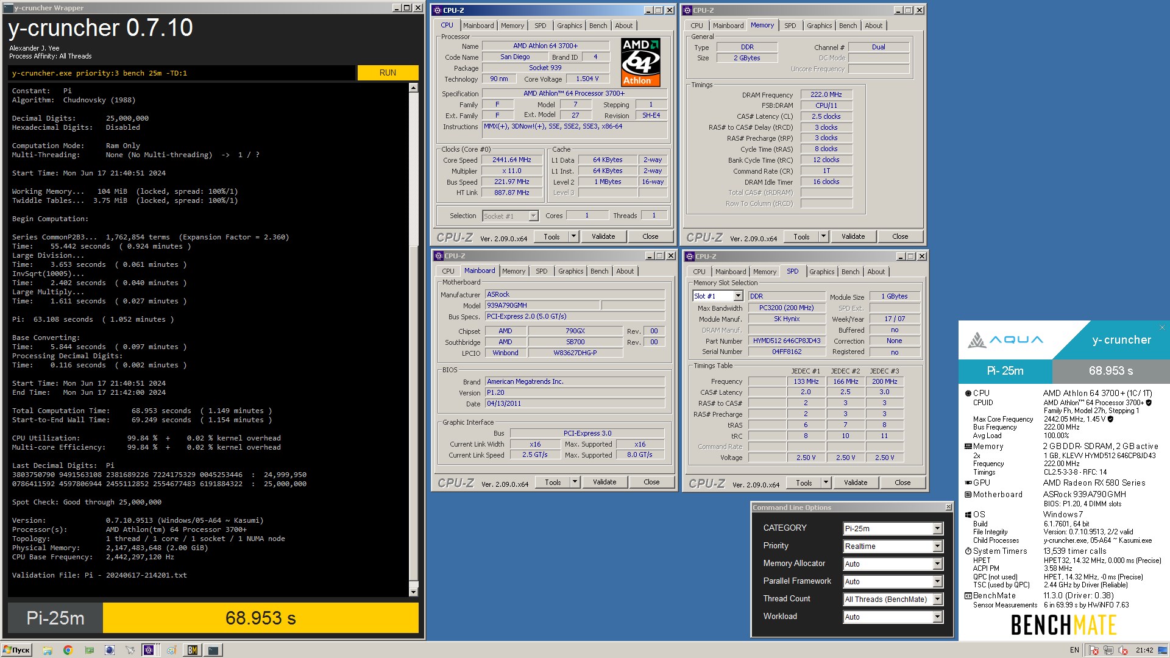The height and width of the screenshot is (658, 1170).
Task: Click the blue sphere taskbar icon
Action: 110,650
